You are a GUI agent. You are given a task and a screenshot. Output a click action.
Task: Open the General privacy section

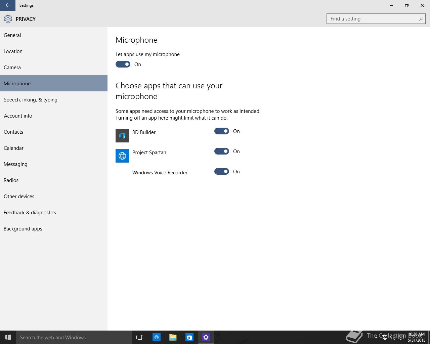(x=54, y=35)
